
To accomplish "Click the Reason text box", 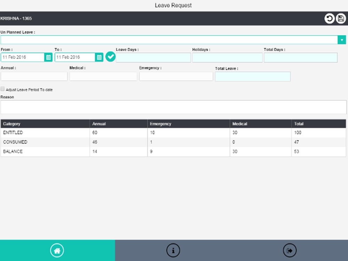I will pyautogui.click(x=174, y=107).
